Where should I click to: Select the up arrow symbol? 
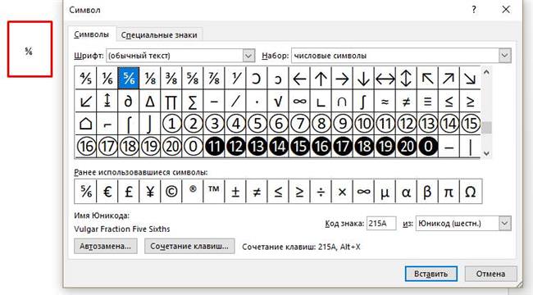tap(321, 79)
